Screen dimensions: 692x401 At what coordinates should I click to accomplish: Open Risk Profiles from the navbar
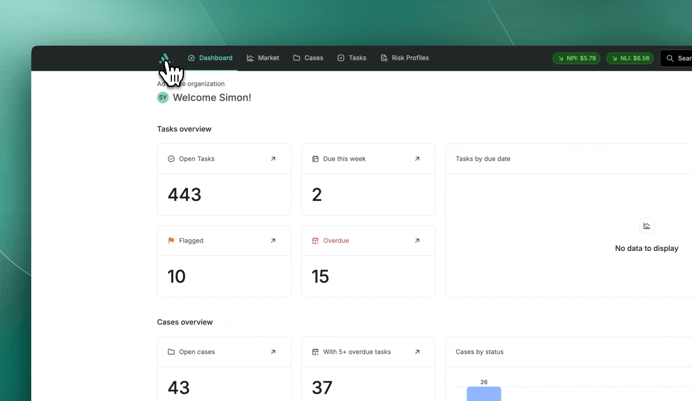pyautogui.click(x=404, y=58)
